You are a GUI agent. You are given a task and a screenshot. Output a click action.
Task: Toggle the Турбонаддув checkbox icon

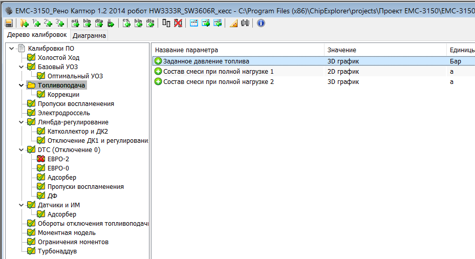click(31, 251)
